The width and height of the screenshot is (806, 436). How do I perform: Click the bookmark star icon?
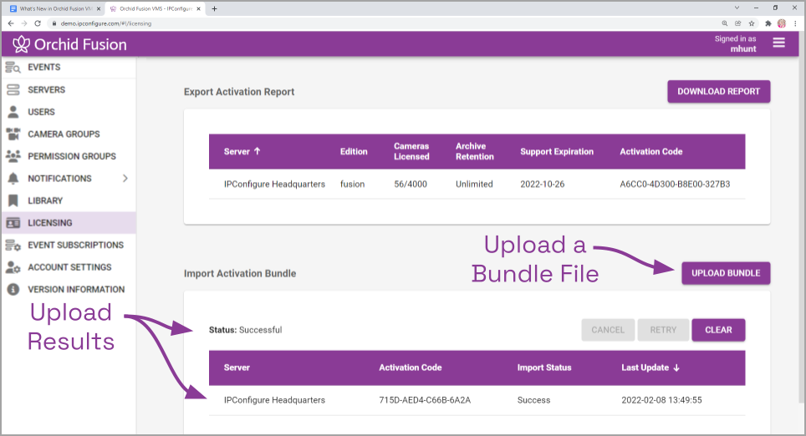coord(752,23)
